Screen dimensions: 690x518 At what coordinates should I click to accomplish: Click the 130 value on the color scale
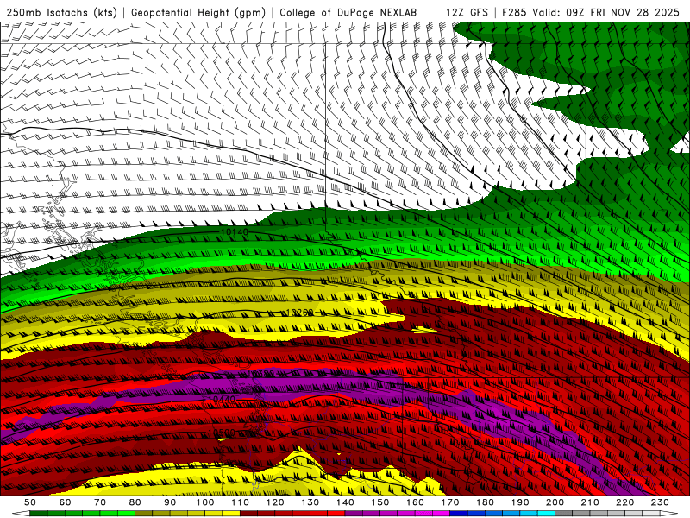310,502
